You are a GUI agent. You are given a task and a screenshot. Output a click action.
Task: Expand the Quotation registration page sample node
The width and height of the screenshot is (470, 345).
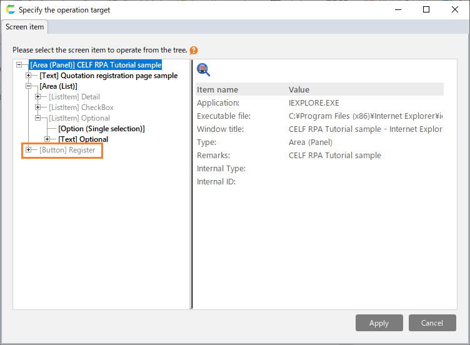click(x=29, y=76)
